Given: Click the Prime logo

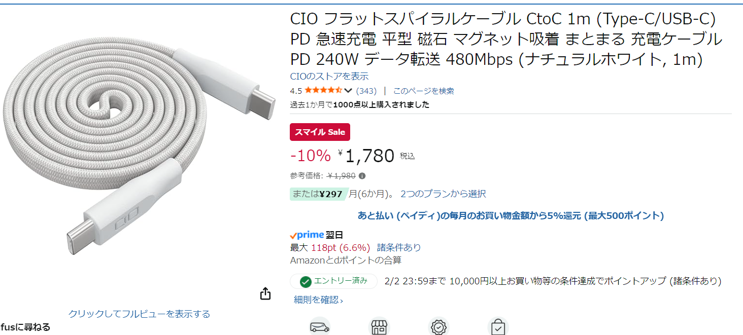Looking at the screenshot, I should (x=307, y=235).
